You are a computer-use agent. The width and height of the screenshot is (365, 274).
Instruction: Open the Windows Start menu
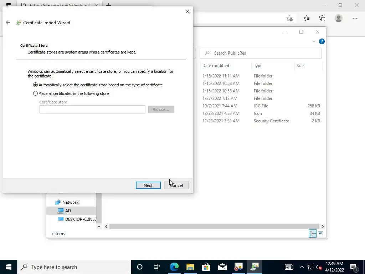point(9,267)
